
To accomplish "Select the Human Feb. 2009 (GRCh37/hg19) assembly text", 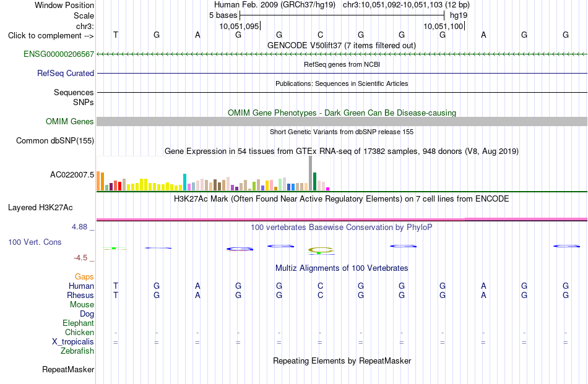I will 274,5.
